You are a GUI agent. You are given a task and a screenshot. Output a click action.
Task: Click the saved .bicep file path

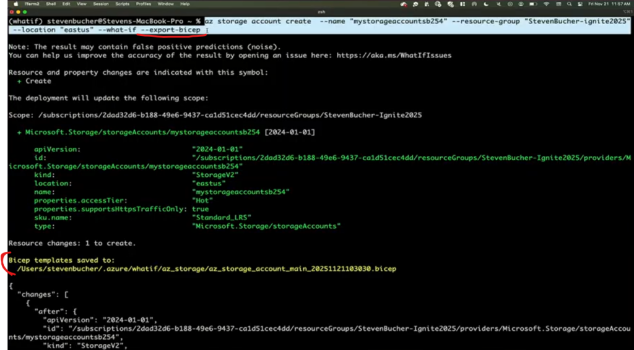pos(207,269)
